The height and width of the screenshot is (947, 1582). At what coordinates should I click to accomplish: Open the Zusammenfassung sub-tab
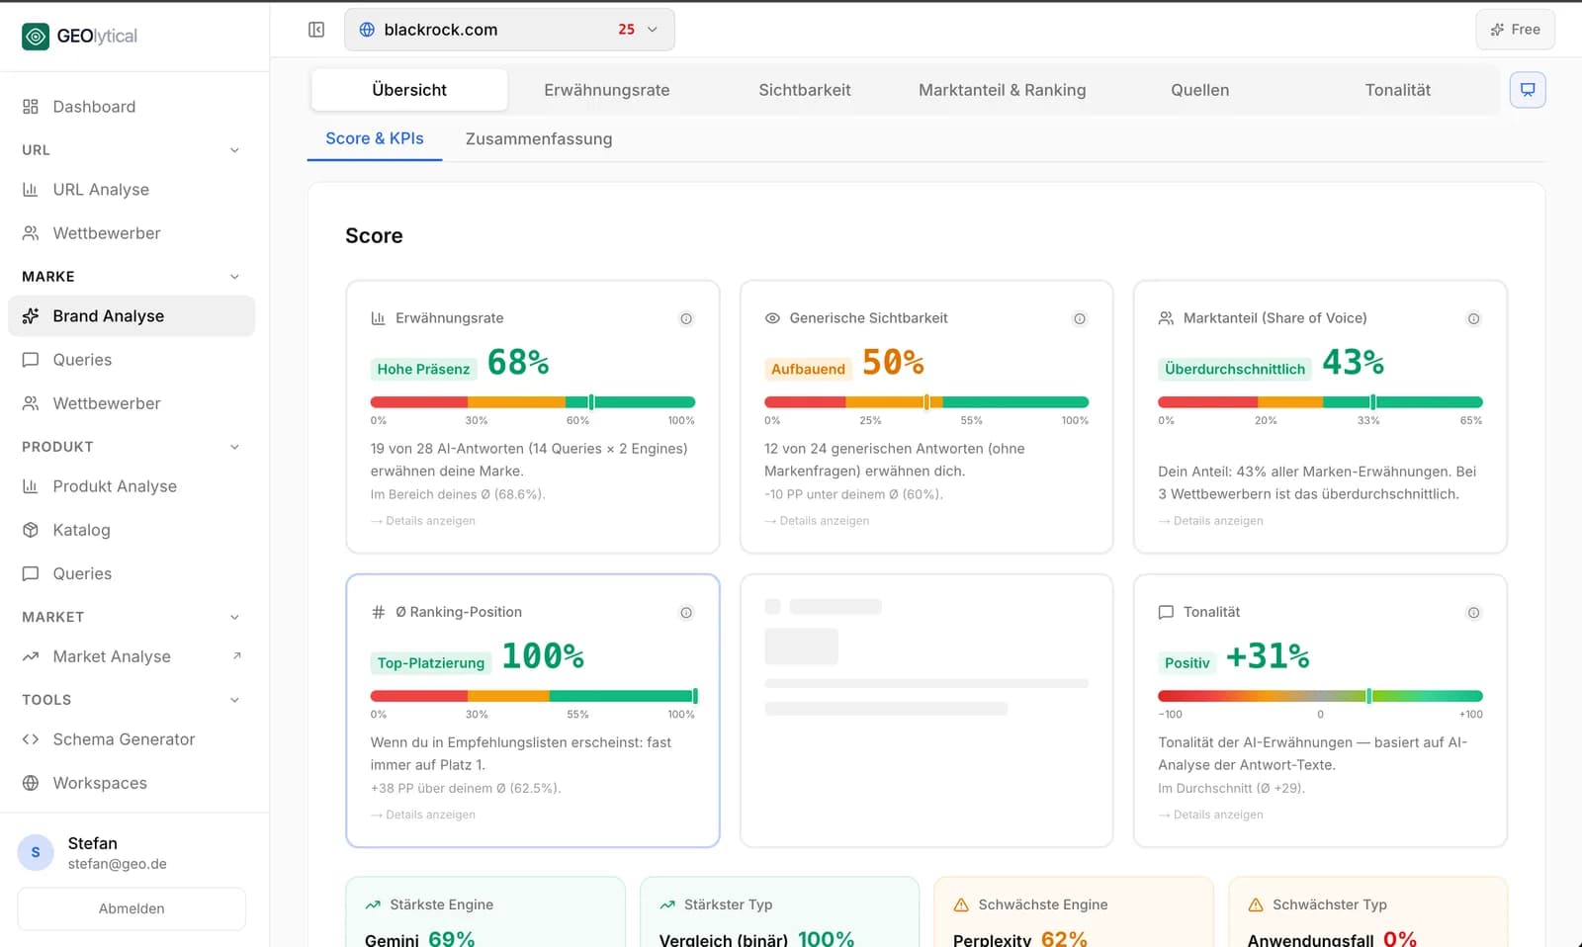(x=539, y=139)
